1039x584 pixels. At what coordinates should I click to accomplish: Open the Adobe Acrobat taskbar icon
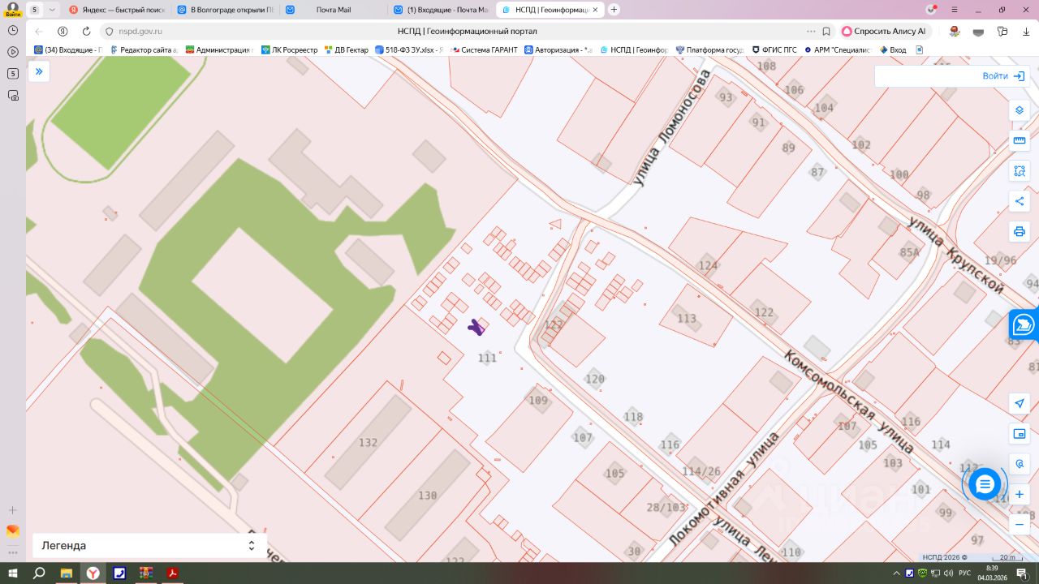(172, 573)
